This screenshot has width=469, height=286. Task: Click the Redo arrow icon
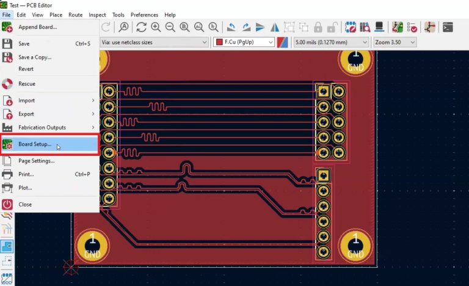click(x=106, y=28)
